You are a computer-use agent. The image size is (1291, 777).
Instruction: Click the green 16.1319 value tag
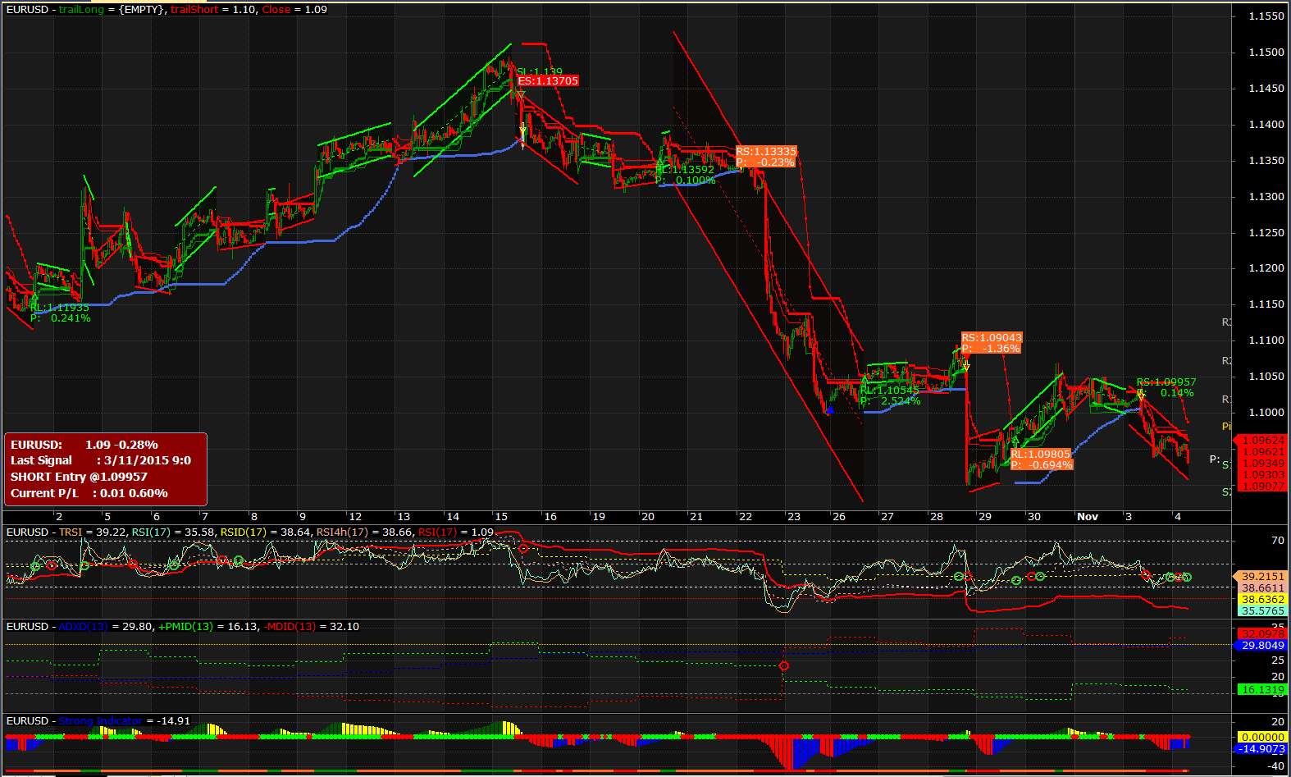pyautogui.click(x=1262, y=690)
